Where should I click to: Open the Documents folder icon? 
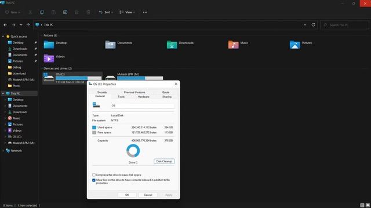111,44
